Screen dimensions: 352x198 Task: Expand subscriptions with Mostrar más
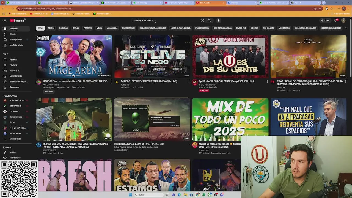(x=15, y=139)
